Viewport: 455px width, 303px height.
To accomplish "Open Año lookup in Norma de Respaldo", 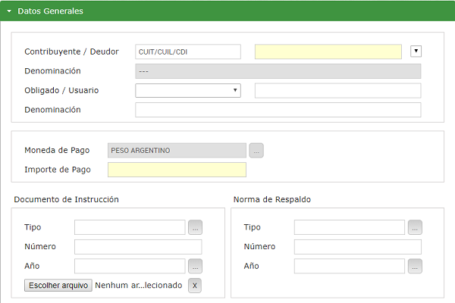I will coord(415,266).
